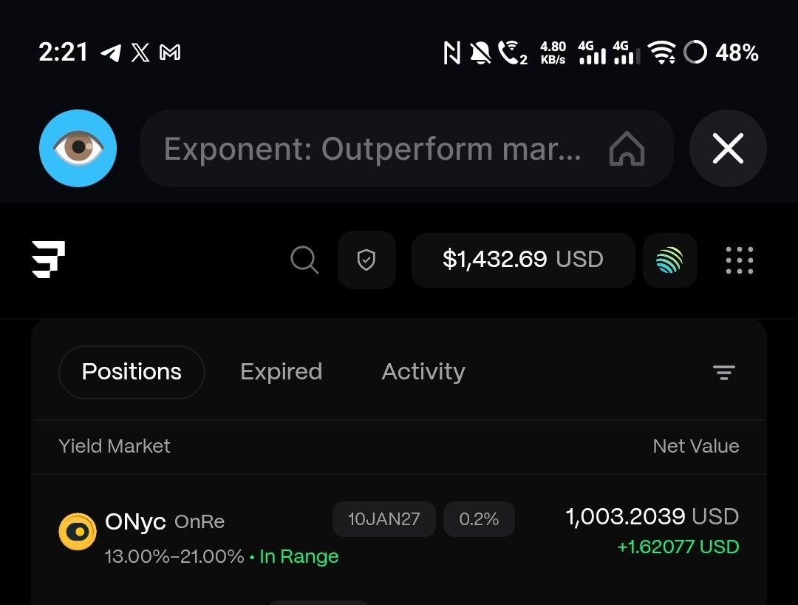
Task: Open wallet via striped globe avatar
Action: pos(669,260)
